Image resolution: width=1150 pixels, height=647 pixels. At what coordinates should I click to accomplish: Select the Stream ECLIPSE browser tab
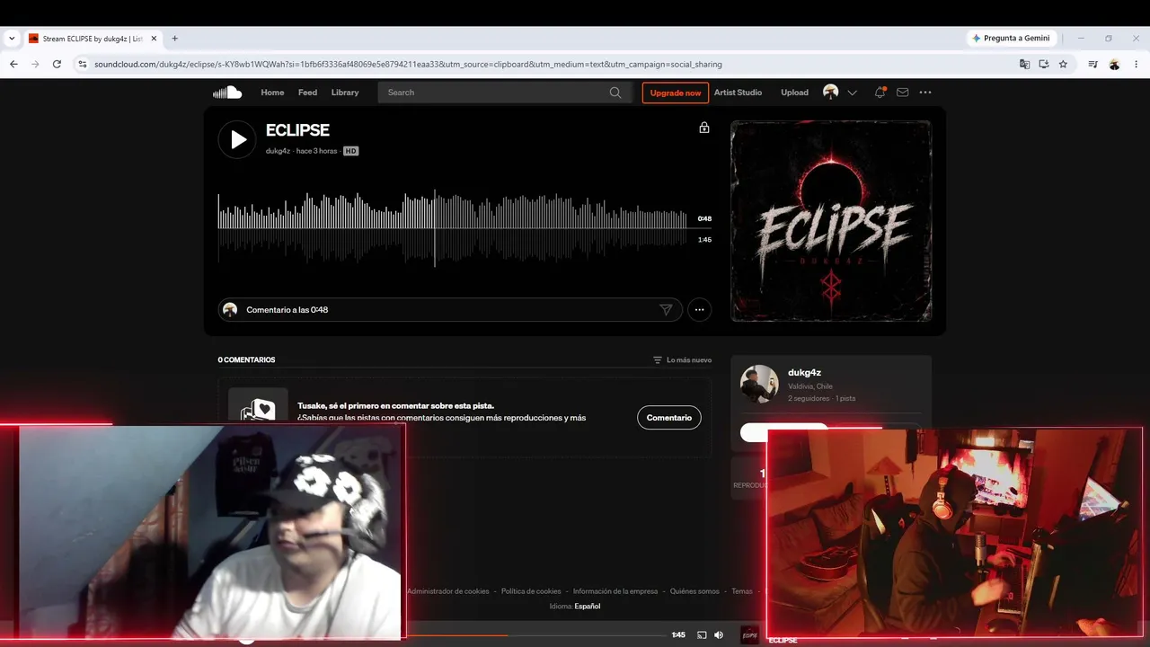pos(93,39)
